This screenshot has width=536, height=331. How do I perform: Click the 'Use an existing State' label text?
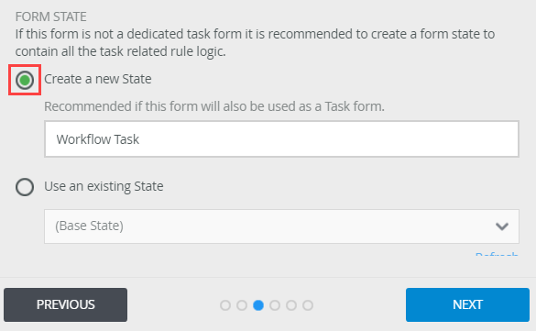pyautogui.click(x=104, y=186)
